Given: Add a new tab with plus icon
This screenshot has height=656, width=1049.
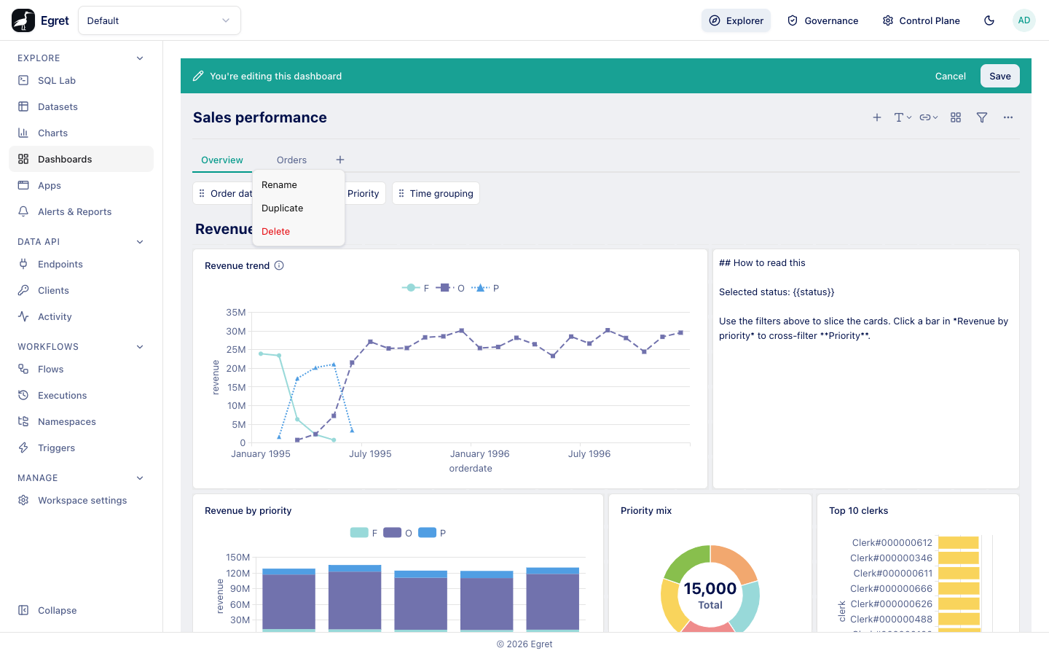Looking at the screenshot, I should [340, 160].
